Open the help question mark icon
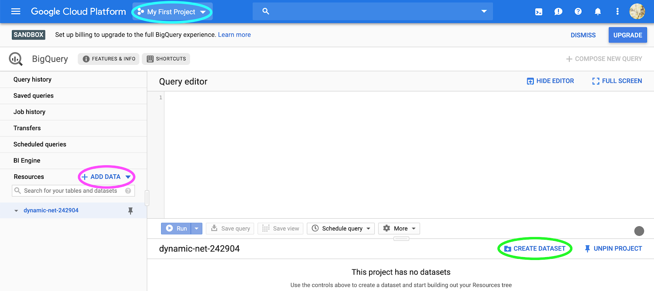This screenshot has width=654, height=291. point(578,11)
